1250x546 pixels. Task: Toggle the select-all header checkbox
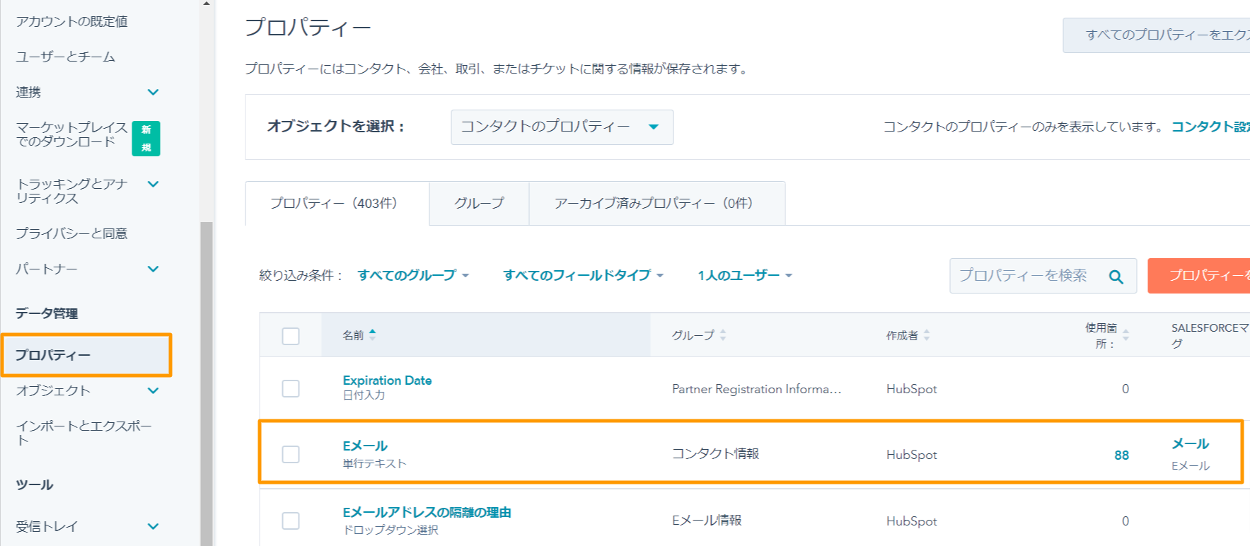point(291,336)
